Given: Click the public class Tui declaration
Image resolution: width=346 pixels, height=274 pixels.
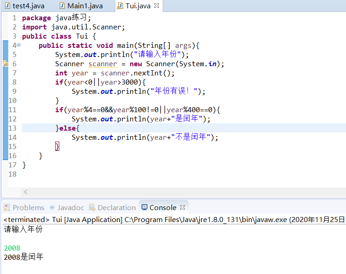Looking at the screenshot, I should [59, 36].
